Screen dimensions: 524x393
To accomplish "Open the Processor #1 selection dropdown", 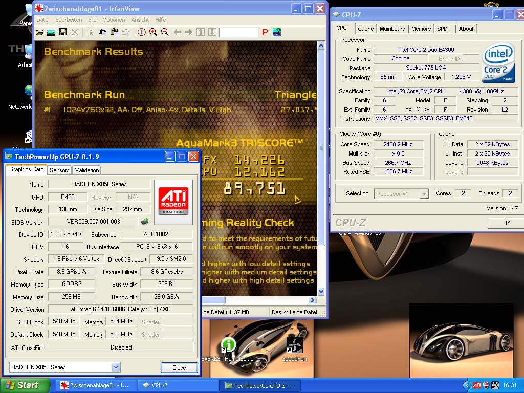I will (424, 194).
